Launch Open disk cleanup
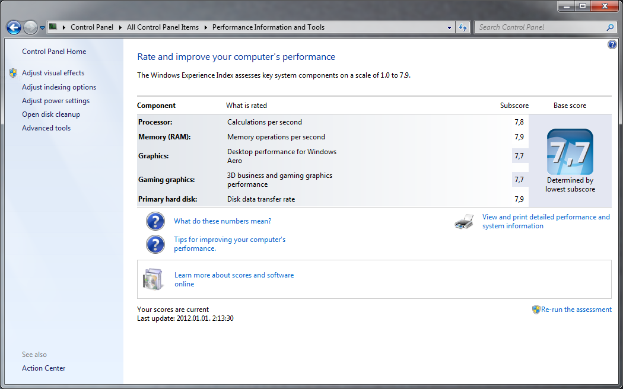Viewport: 623px width, 389px height. pos(51,114)
